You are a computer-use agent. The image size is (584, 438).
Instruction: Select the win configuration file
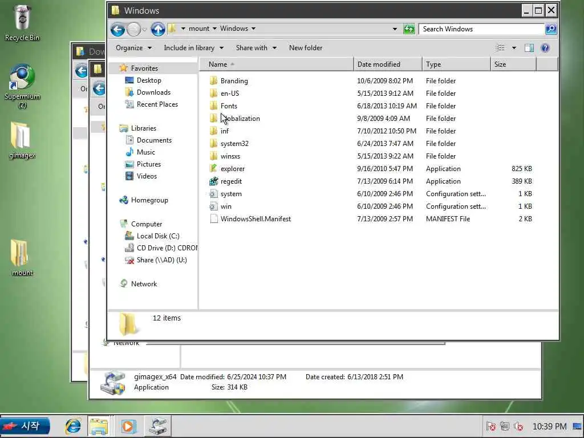tap(226, 206)
